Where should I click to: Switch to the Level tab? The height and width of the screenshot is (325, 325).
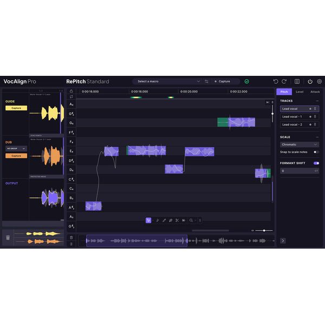click(300, 92)
